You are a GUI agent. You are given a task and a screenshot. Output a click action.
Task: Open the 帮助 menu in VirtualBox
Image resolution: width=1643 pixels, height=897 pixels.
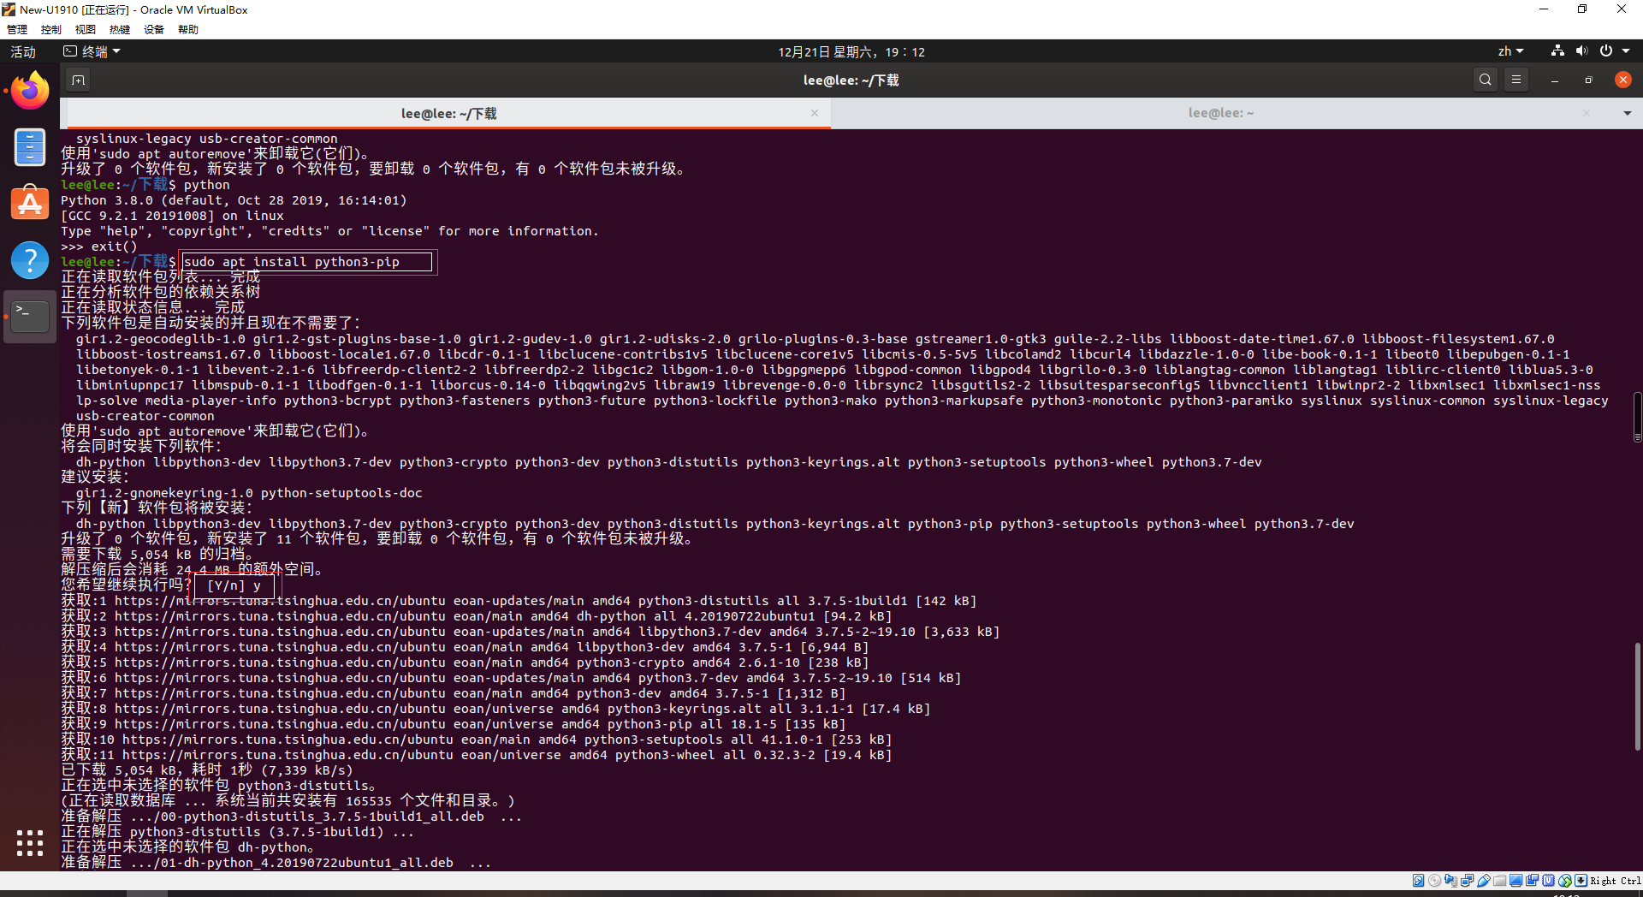(x=188, y=29)
